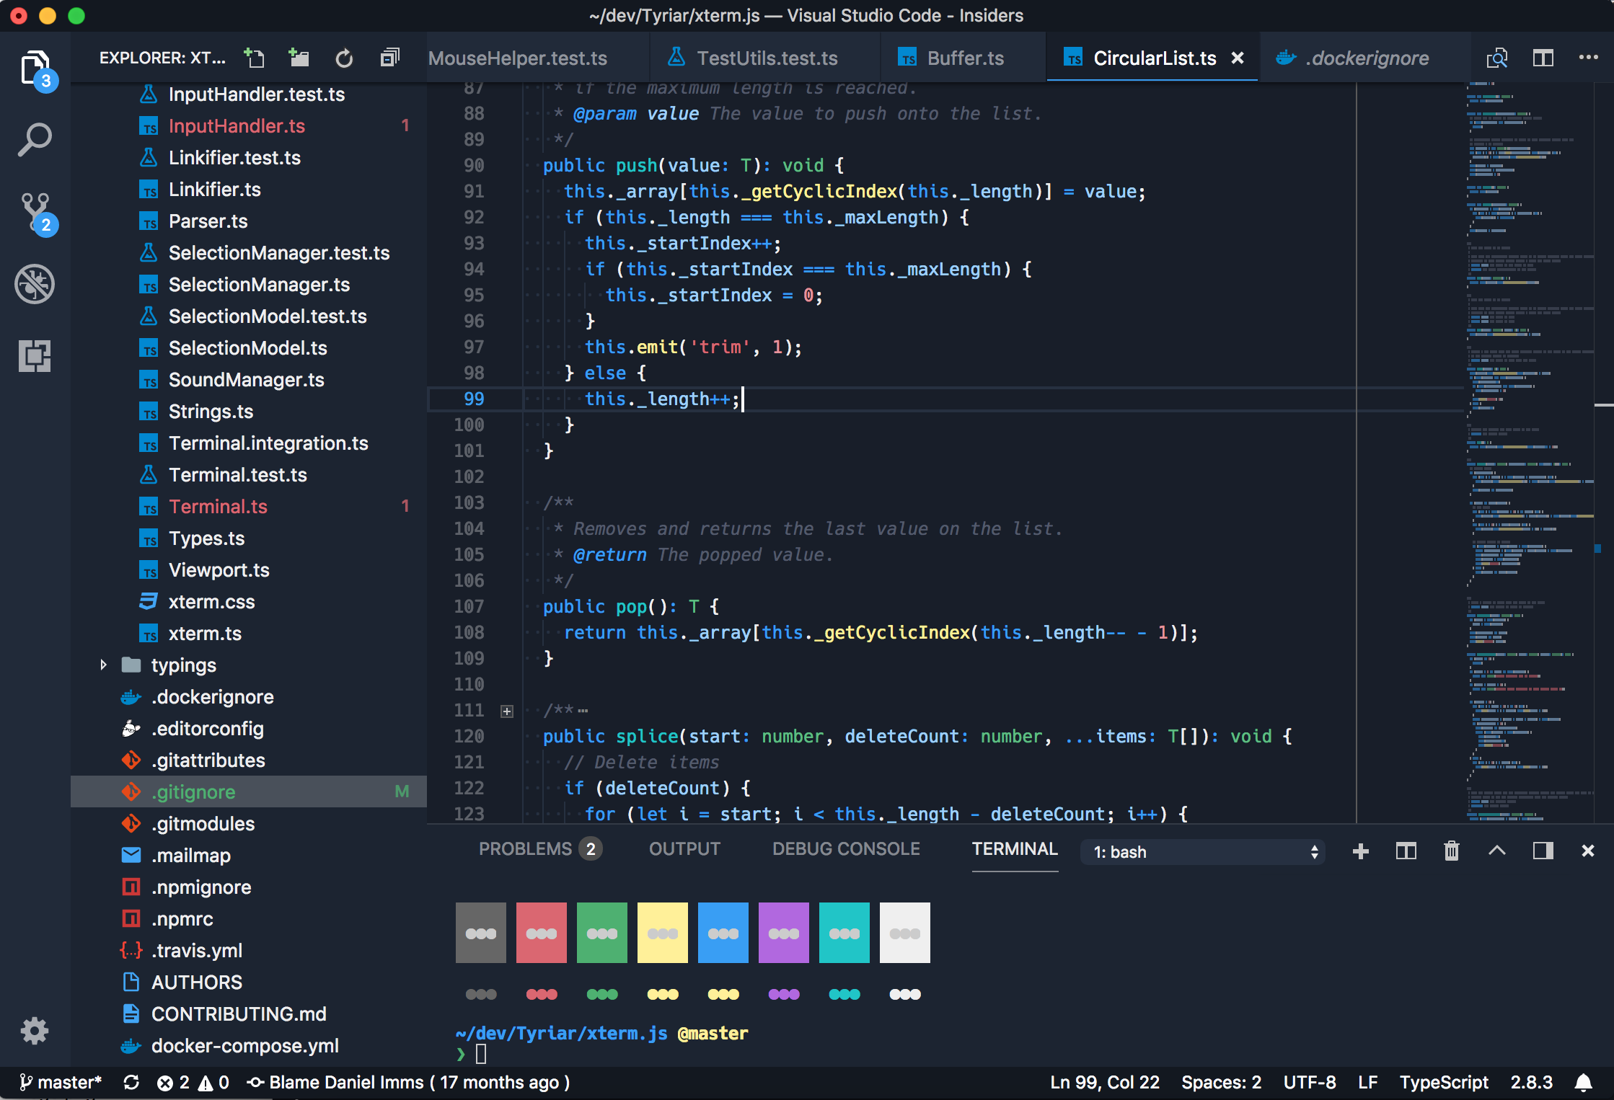Open the Blame Daniel Imms status item
The image size is (1614, 1100).
[408, 1083]
